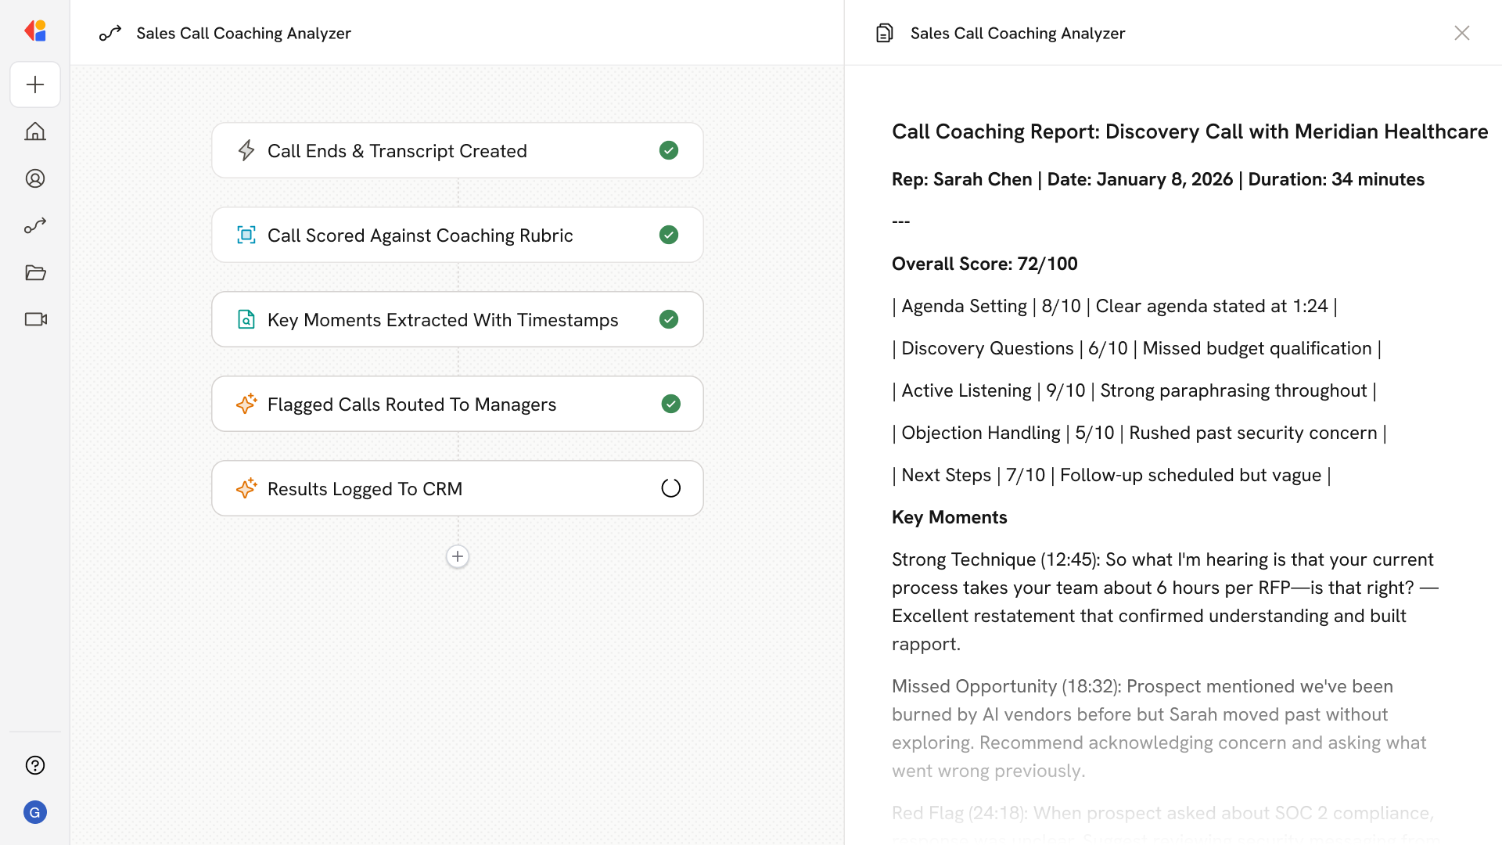Click loading spinner on Results Logged step
Image resolution: width=1502 pixels, height=845 pixels.
(x=670, y=488)
